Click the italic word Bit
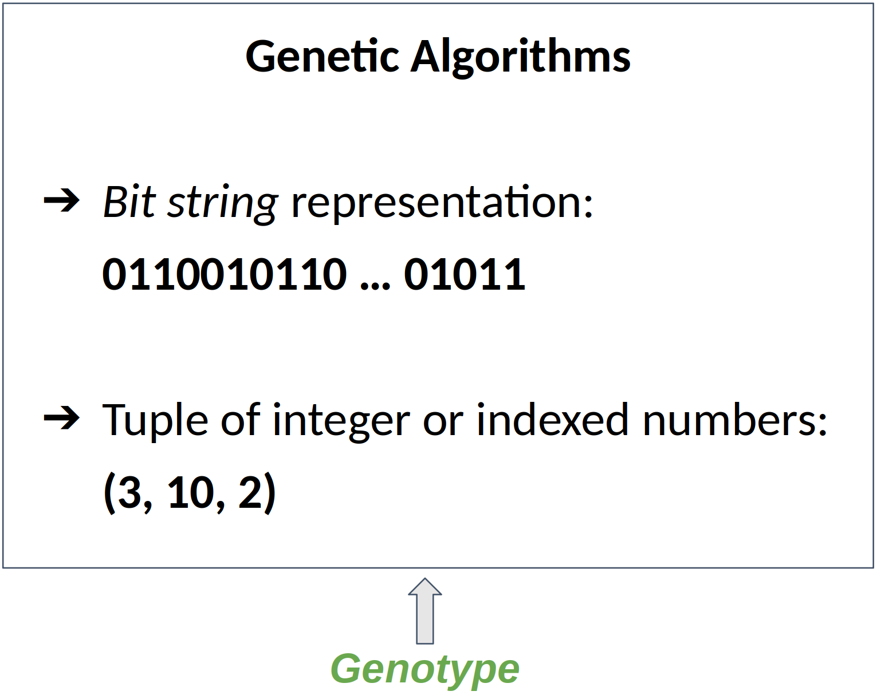 [x=129, y=202]
